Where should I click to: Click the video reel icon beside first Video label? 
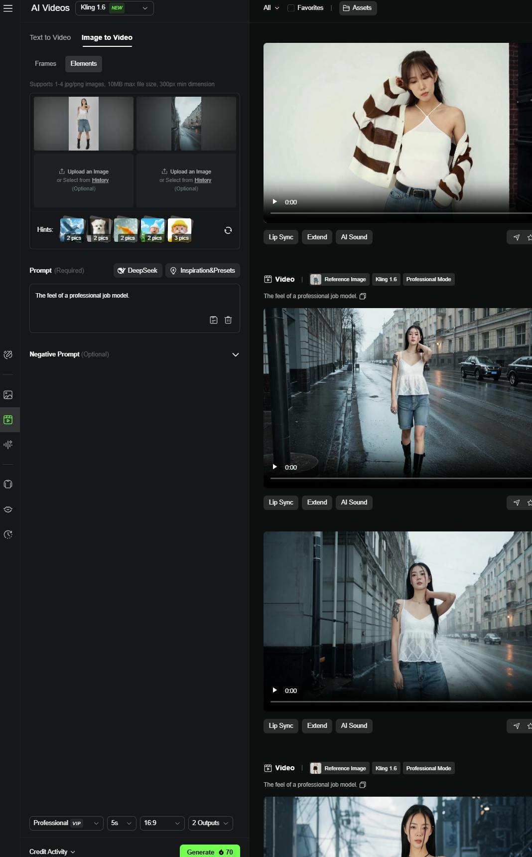pos(268,279)
